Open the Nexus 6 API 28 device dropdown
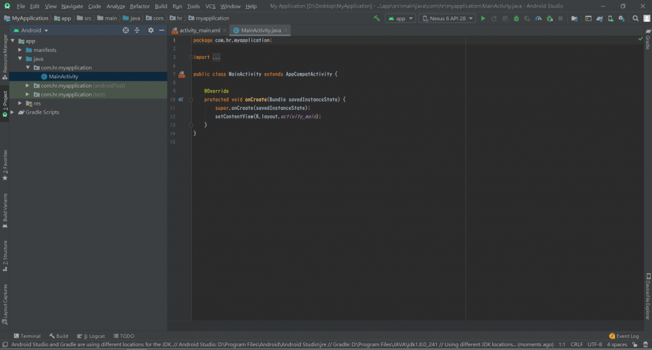Image resolution: width=652 pixels, height=350 pixels. click(x=447, y=18)
